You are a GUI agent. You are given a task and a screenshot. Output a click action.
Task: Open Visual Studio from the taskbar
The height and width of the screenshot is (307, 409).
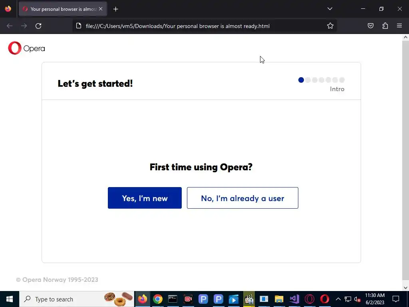click(x=294, y=299)
